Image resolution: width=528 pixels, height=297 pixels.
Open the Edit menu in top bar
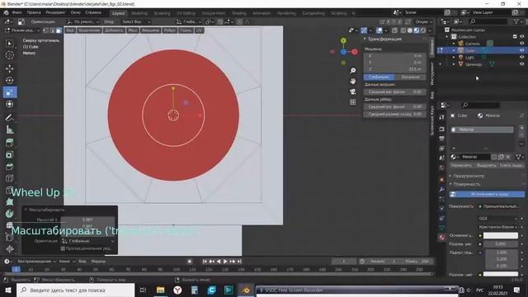coord(34,12)
